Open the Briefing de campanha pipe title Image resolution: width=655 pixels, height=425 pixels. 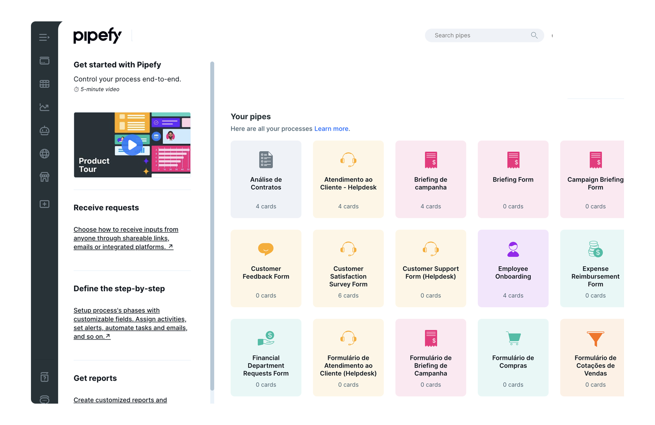pyautogui.click(x=431, y=183)
